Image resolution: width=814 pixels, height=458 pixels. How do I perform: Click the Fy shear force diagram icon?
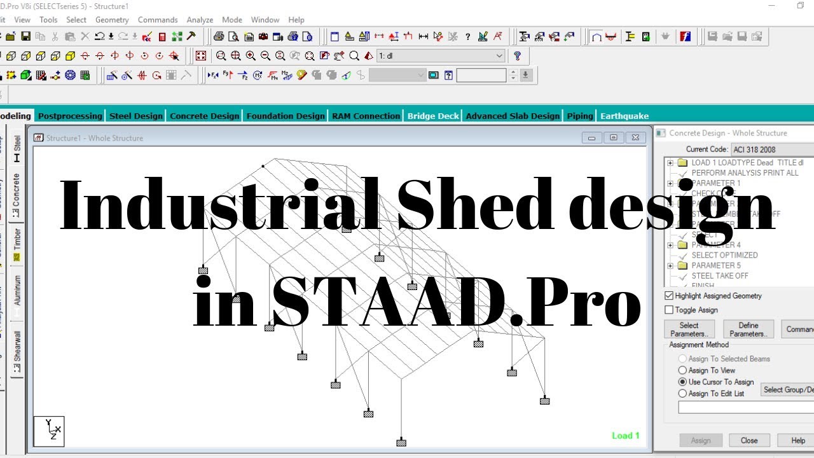coord(228,75)
